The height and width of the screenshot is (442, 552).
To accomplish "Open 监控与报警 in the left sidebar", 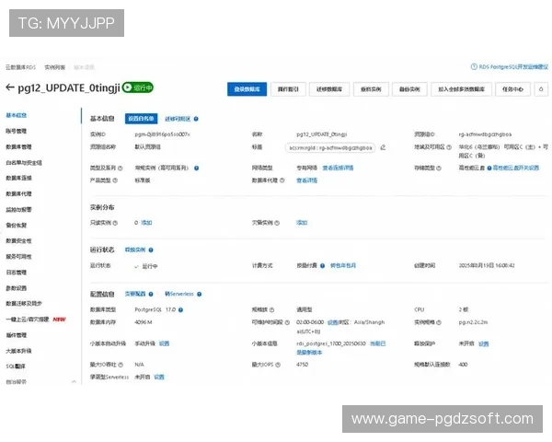I will pyautogui.click(x=18, y=210).
